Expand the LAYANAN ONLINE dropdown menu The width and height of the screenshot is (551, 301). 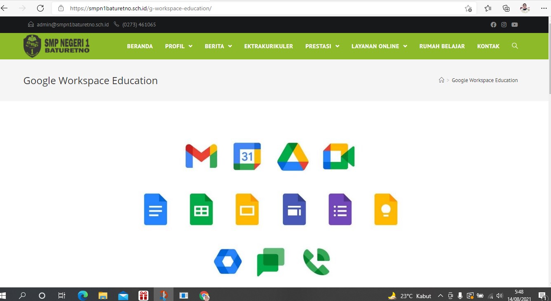click(379, 46)
